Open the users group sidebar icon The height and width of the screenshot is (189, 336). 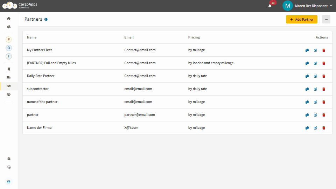tap(9, 94)
